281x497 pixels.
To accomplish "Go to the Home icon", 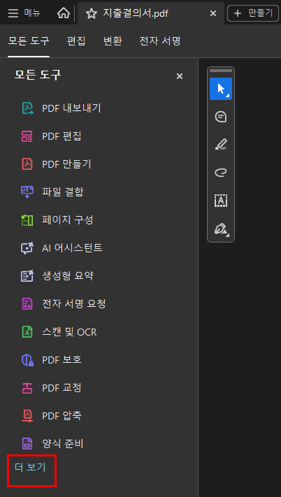I will (64, 13).
